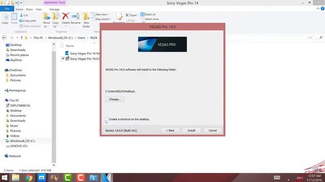Screen dimensions: 325x182
Task: Toggle checkbox for Sony Vegas Pro 14.0.0 file
Action: (x=63, y=59)
